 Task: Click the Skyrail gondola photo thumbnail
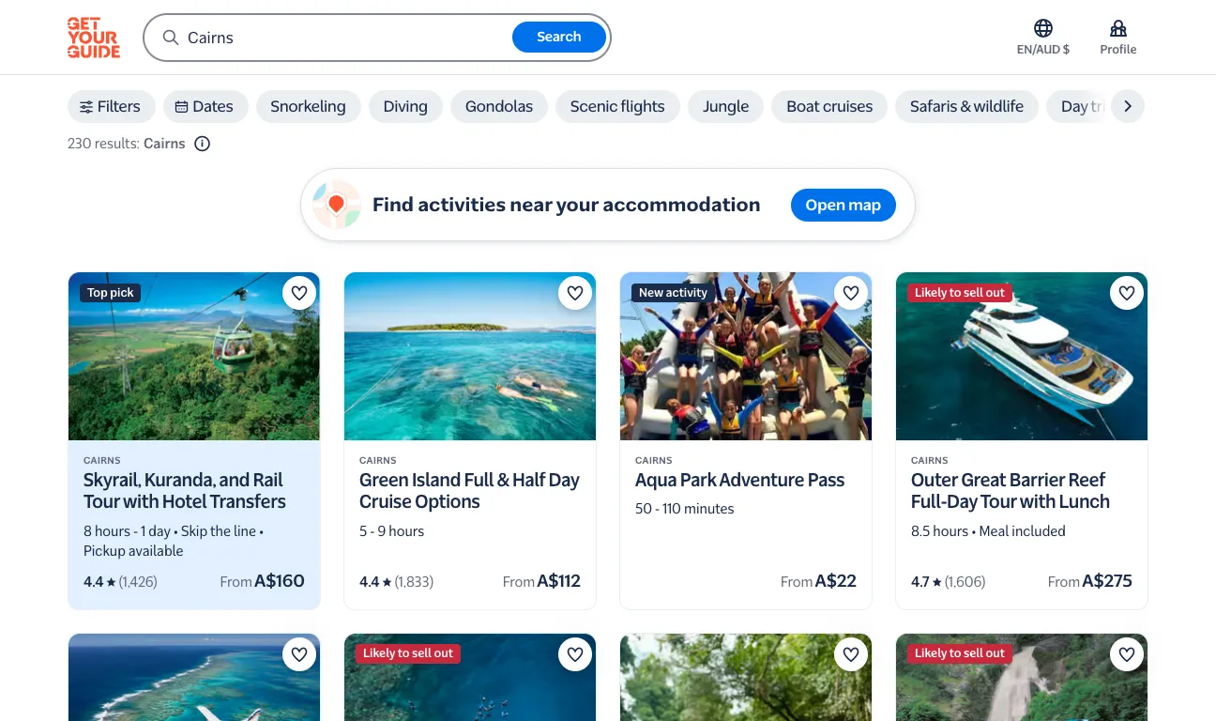tap(194, 357)
